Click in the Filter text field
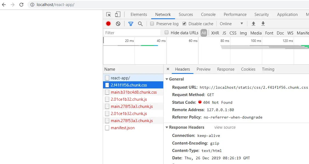The height and width of the screenshot is (164, 309). coord(132,33)
